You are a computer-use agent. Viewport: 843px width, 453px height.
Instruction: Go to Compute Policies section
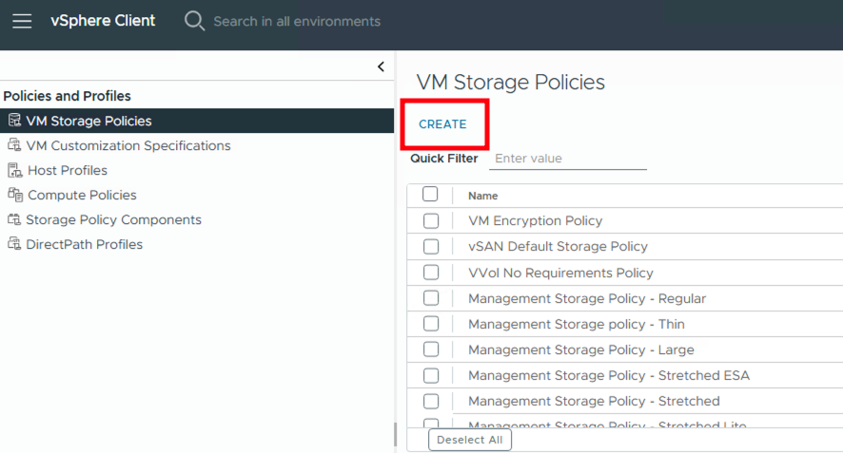point(82,195)
